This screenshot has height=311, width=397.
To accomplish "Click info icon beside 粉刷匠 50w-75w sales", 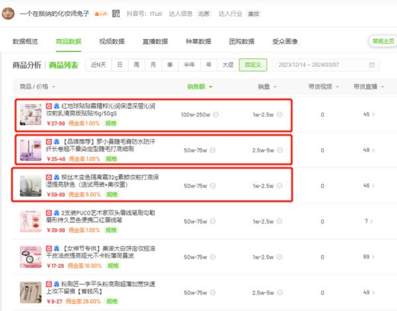I will [212, 292].
